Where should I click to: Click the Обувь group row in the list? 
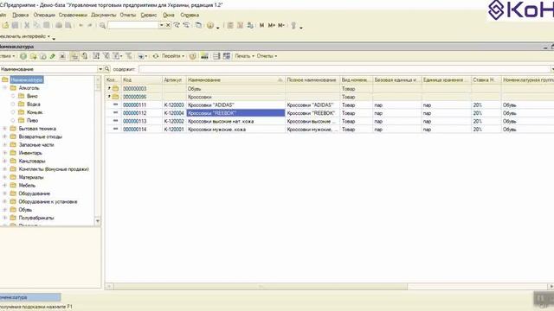pos(329,89)
